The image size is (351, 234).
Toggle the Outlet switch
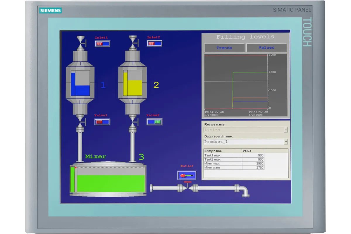tap(187, 175)
